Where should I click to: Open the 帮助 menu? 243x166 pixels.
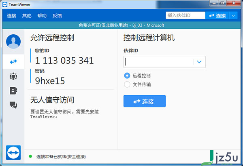pos(42,16)
